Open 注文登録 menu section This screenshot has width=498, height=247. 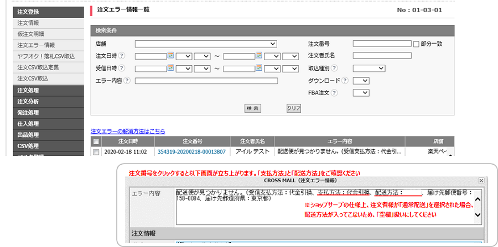point(48,12)
